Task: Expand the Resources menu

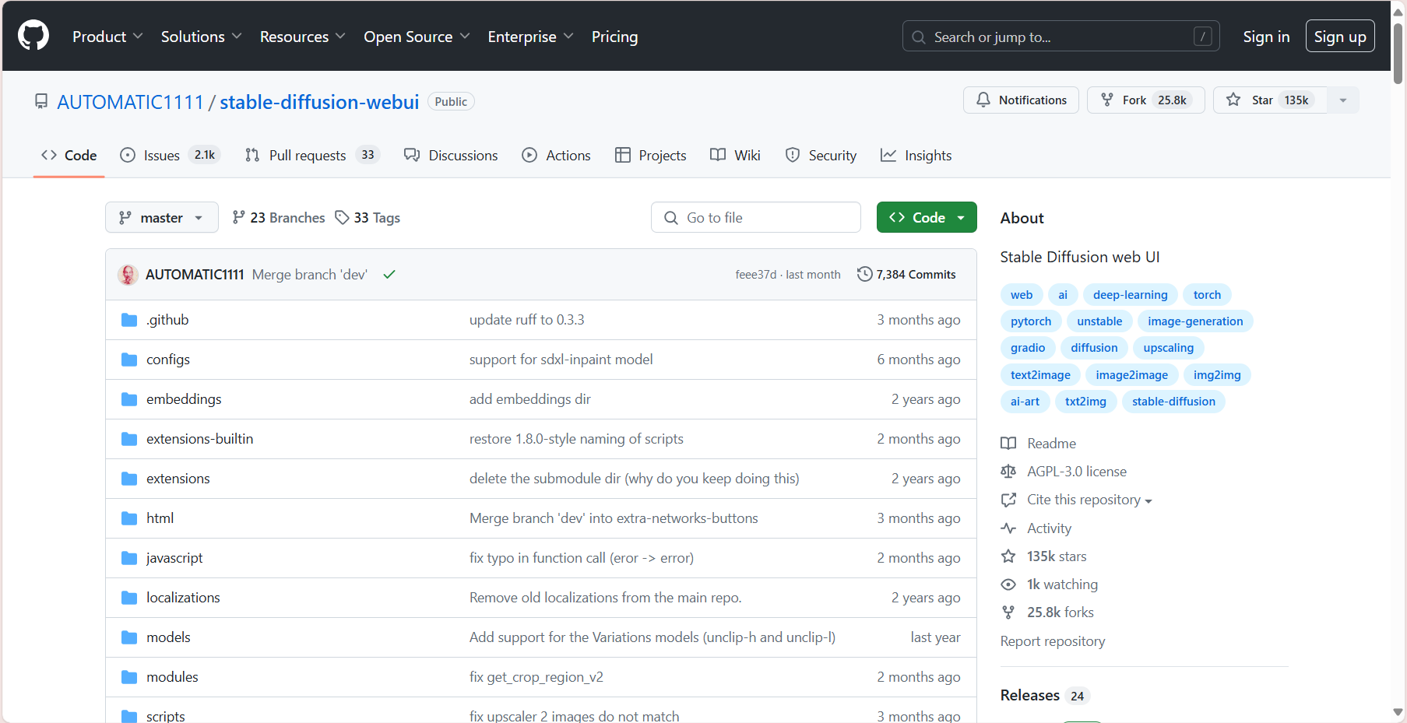Action: coord(303,37)
